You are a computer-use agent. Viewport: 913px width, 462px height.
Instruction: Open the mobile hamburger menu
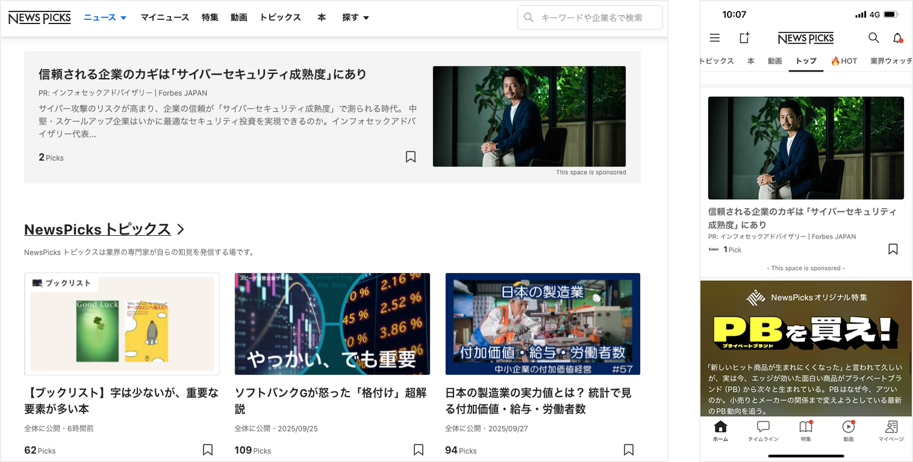click(x=715, y=38)
